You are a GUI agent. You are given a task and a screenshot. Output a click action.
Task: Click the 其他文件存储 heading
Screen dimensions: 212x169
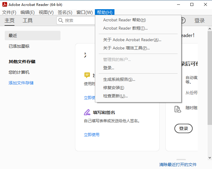pyautogui.click(x=22, y=62)
